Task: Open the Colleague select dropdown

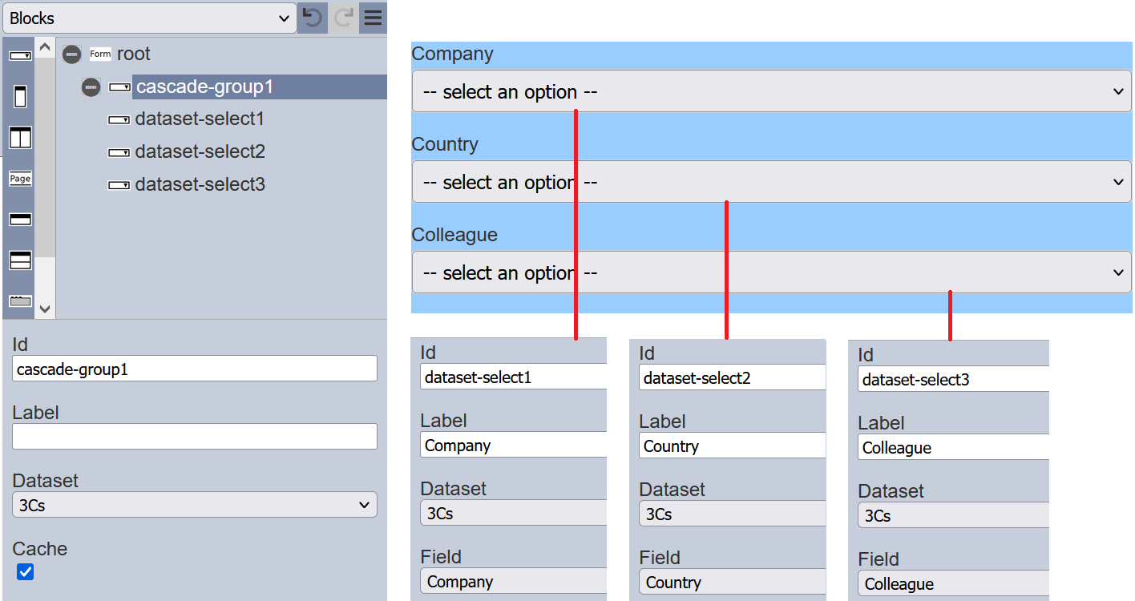Action: coord(771,272)
